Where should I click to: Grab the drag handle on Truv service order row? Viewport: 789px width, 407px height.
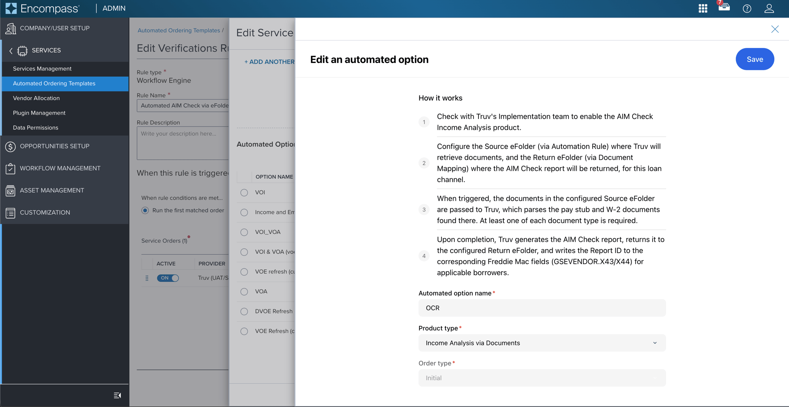(147, 278)
